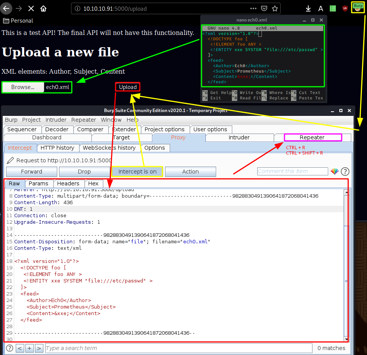
Task: Open the highlight color picker
Action: coord(335,172)
